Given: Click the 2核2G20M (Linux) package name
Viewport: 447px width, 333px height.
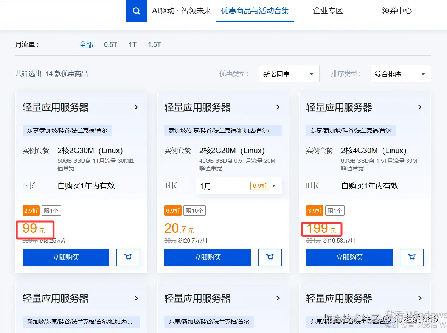Looking at the screenshot, I should [x=232, y=150].
